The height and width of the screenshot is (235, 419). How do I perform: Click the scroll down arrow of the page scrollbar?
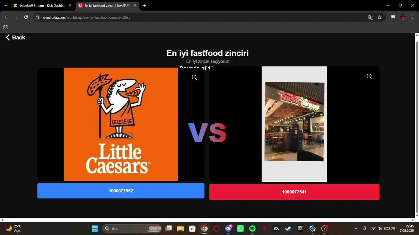pos(417,216)
